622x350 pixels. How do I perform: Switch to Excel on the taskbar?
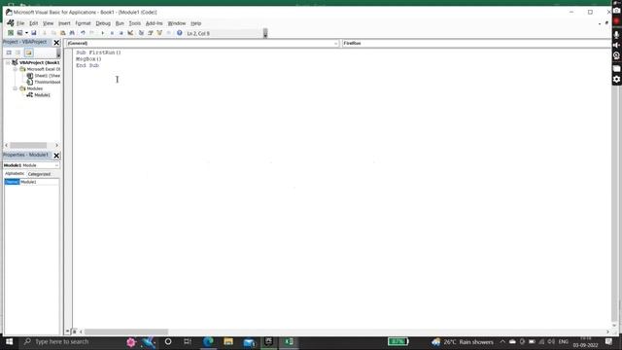(289, 341)
